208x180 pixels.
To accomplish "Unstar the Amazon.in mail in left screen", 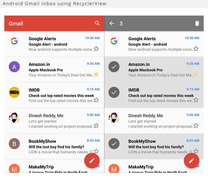I will tap(96, 74).
